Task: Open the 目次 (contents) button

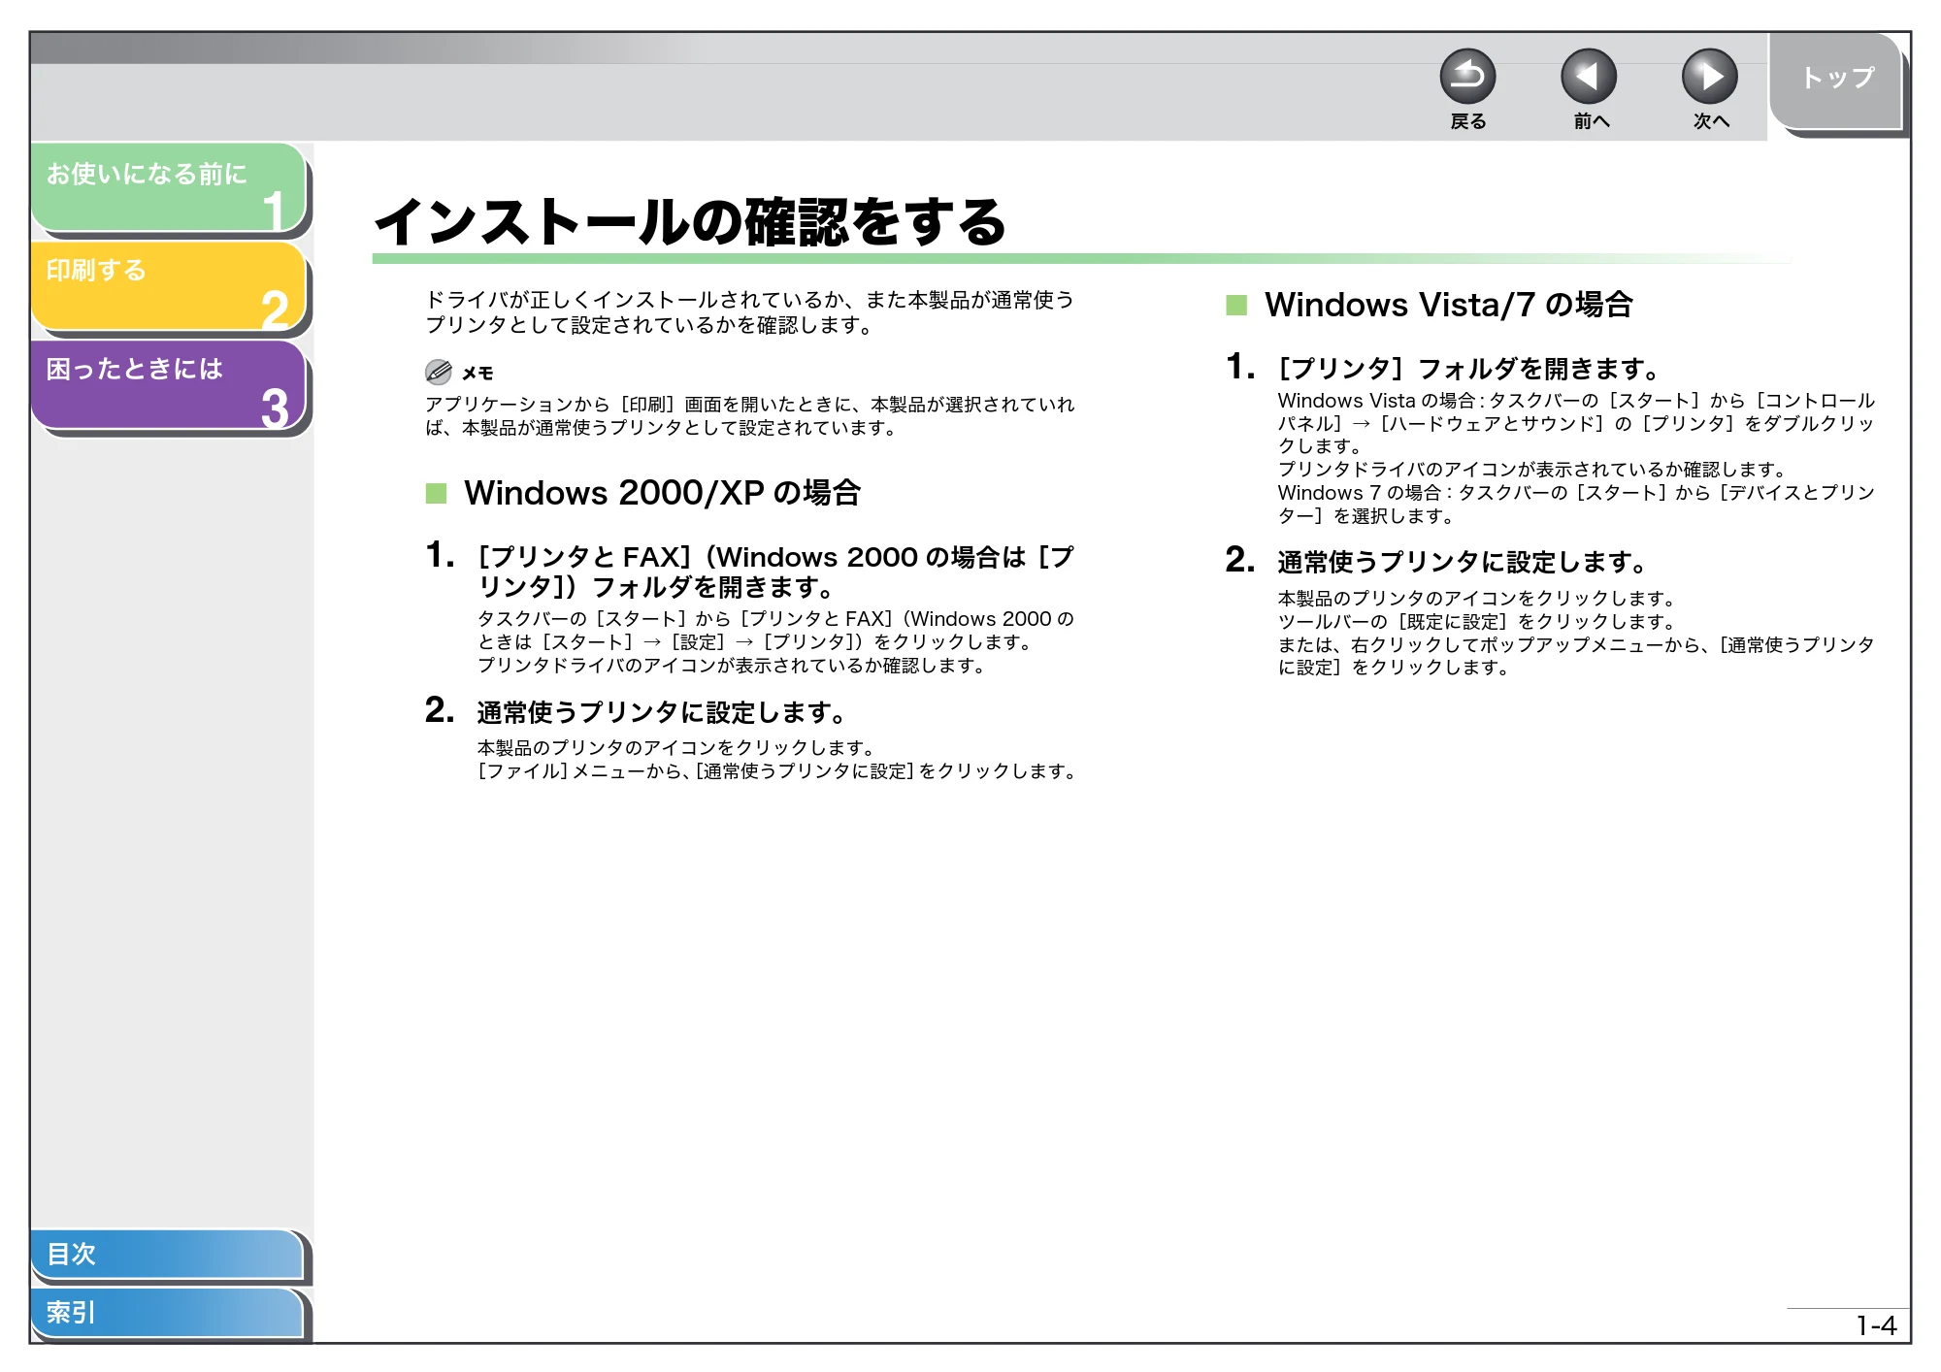Action: click(x=167, y=1254)
